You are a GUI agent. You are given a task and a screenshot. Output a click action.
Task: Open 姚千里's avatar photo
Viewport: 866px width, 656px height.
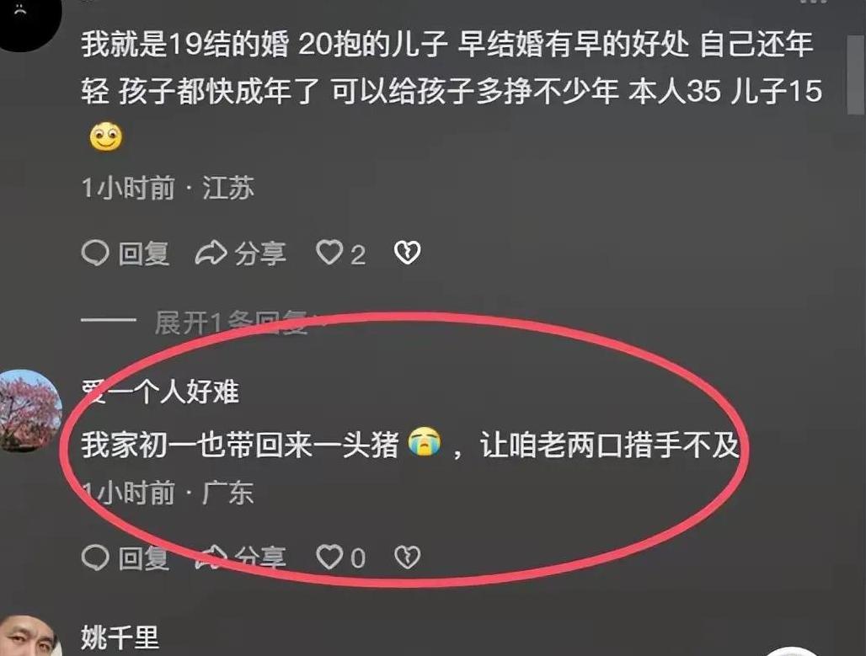click(26, 635)
